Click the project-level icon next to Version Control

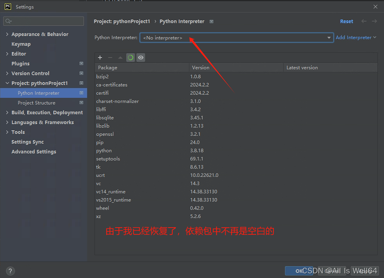pos(81,74)
